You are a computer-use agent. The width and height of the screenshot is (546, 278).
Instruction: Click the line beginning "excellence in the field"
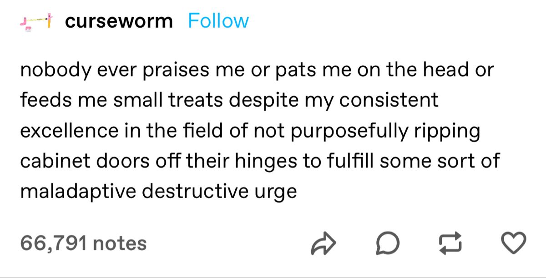point(250,131)
